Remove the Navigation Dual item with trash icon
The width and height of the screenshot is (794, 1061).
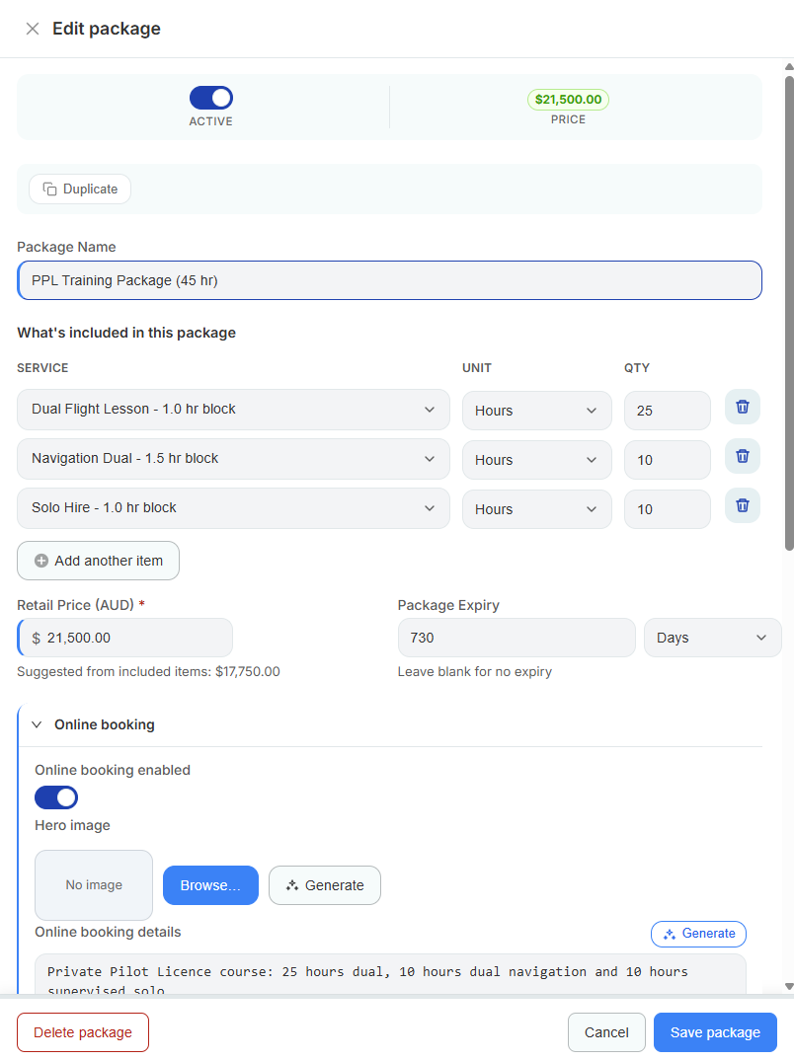pos(742,456)
